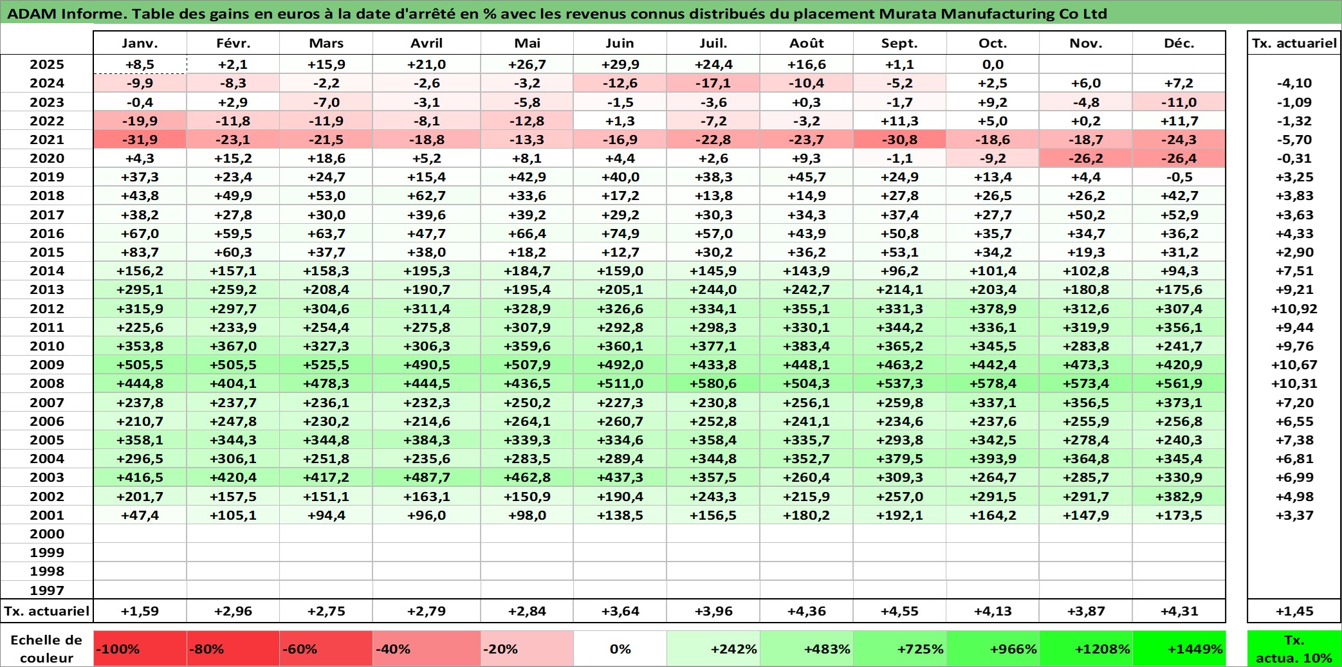Click the Juin column header

coord(620,43)
